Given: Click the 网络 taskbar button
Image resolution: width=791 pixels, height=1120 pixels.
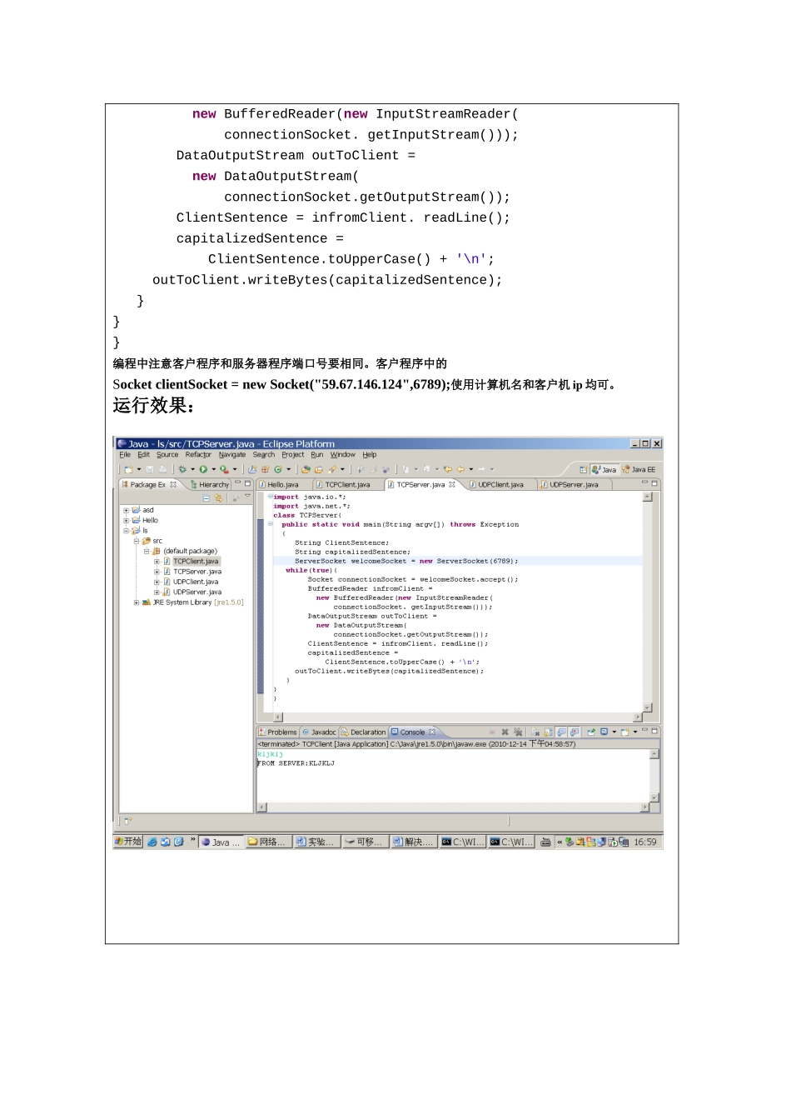Looking at the screenshot, I should click(x=268, y=842).
